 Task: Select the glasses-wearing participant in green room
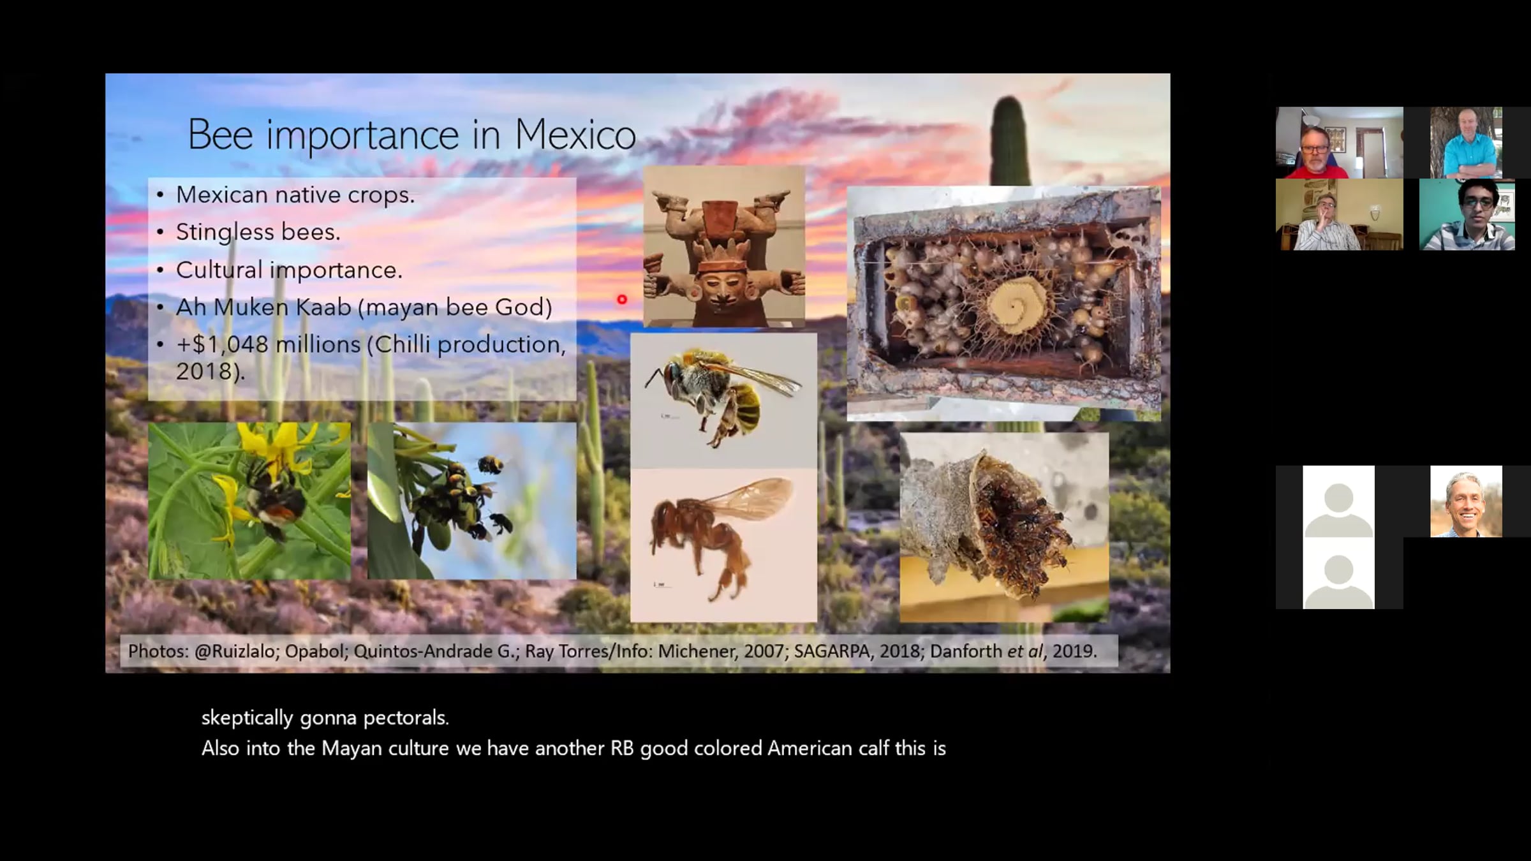[1467, 214]
